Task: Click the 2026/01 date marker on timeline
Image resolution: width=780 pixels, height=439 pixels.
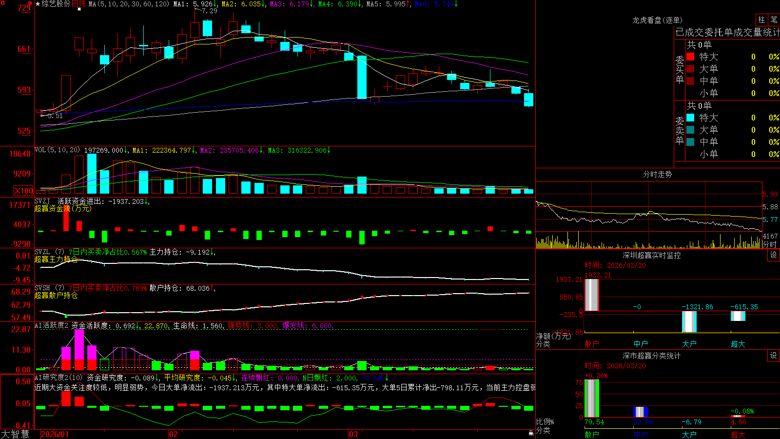Action: pos(55,434)
